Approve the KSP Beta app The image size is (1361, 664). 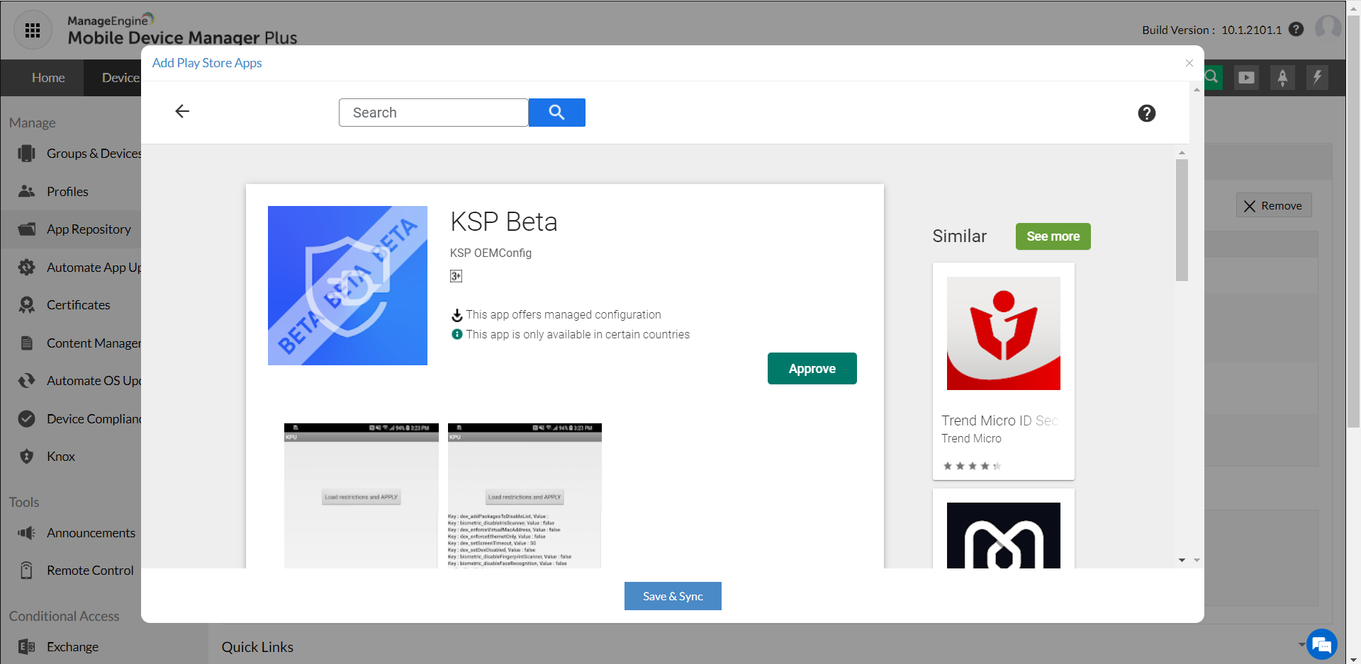coord(812,369)
